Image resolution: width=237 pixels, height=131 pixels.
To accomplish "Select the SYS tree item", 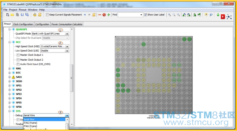I will coord(18,111).
